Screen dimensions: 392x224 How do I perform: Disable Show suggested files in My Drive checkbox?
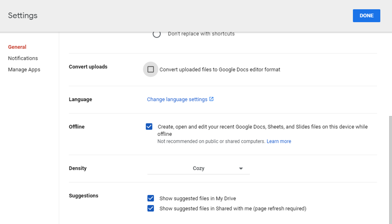click(151, 198)
